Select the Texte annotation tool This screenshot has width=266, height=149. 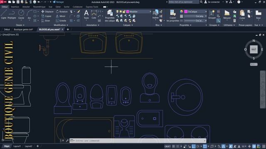pos(86,14)
